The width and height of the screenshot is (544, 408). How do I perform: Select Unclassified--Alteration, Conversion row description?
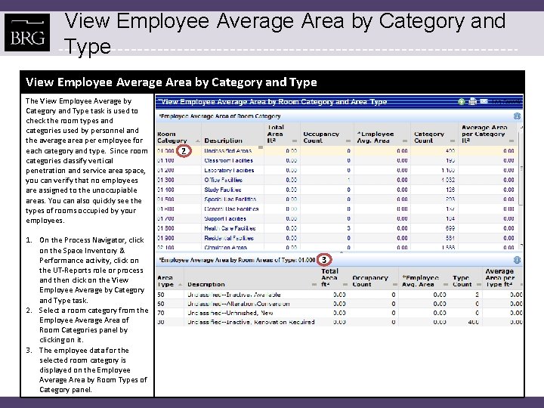pos(238,304)
